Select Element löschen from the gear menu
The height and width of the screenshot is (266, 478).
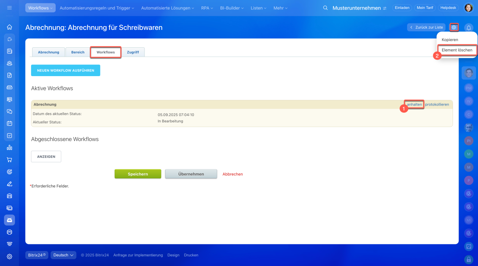tap(457, 50)
